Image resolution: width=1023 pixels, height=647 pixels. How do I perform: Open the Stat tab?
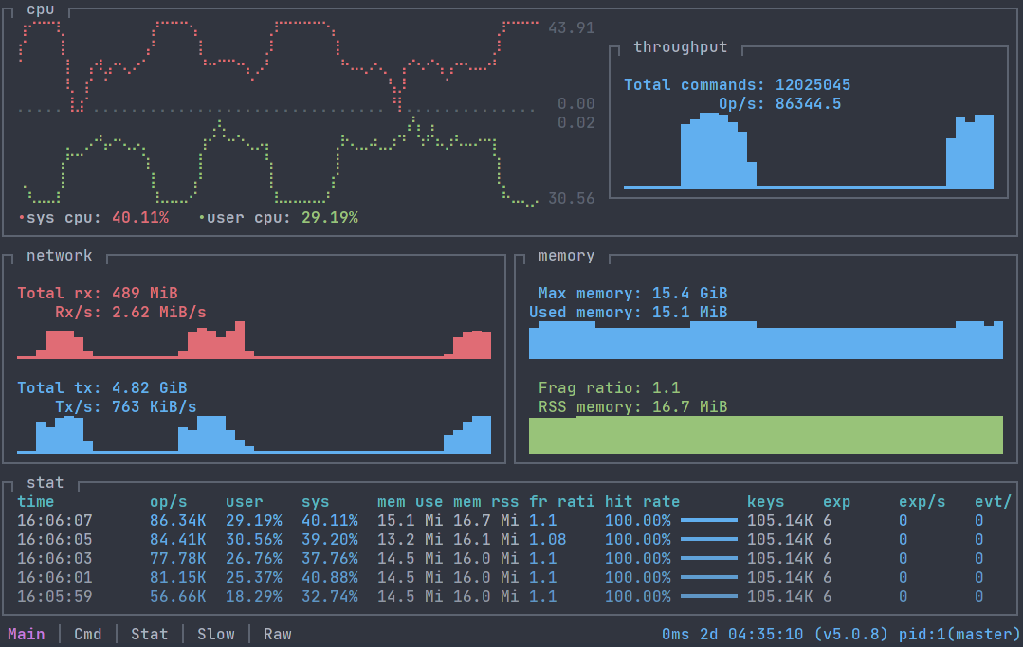click(150, 634)
